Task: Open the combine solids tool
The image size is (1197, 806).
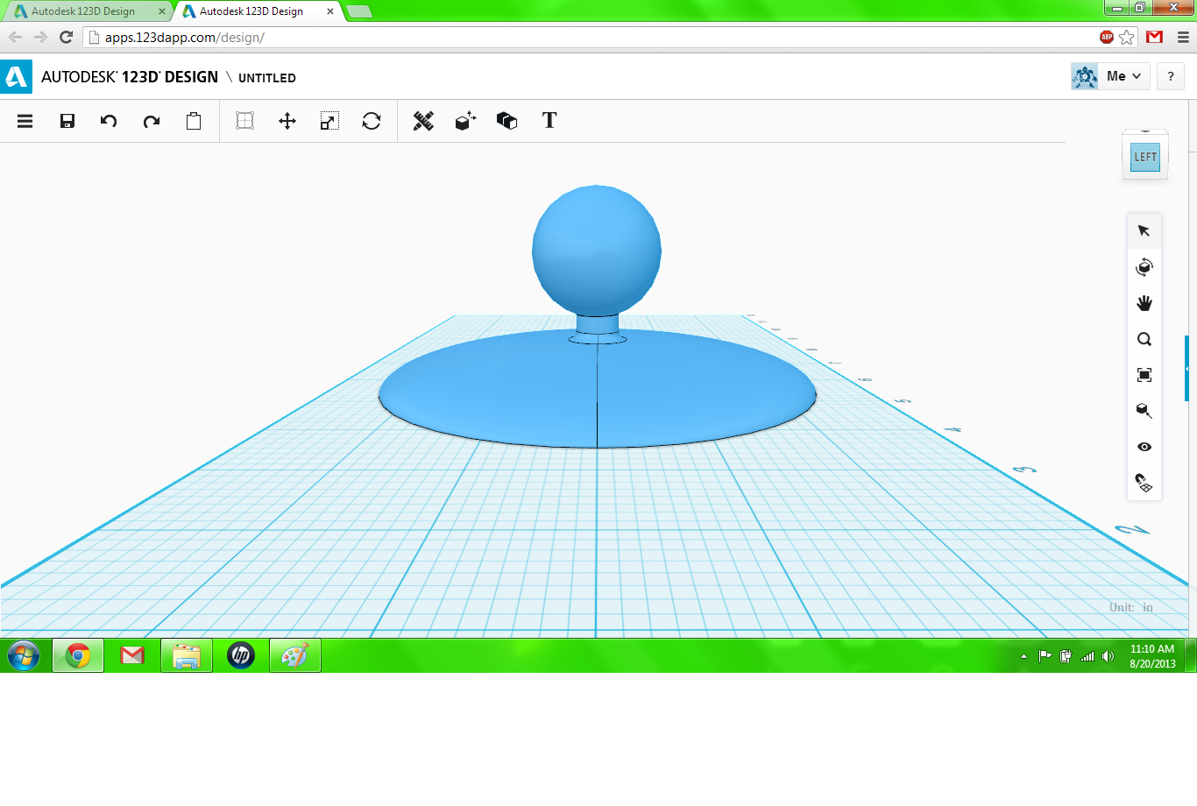Action: click(506, 121)
